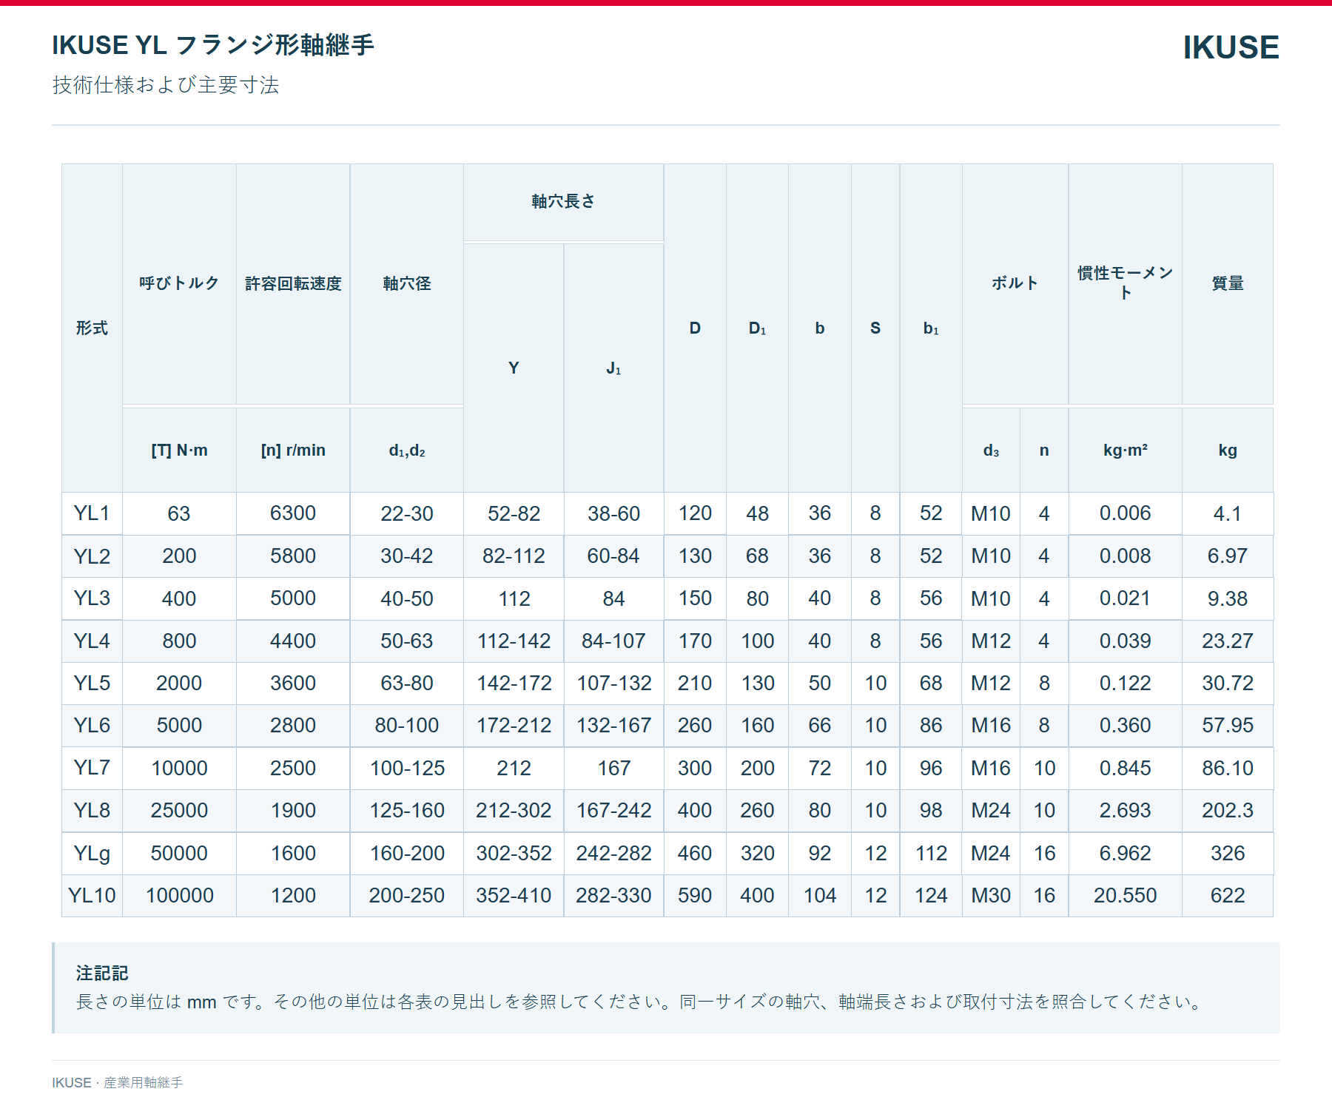This screenshot has width=1332, height=1117.
Task: Select the YL1 row label
Action: [92, 513]
